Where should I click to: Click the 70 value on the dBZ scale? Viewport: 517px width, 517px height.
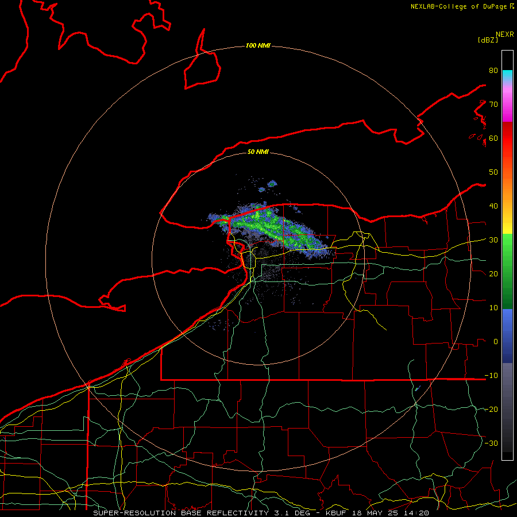click(x=493, y=105)
